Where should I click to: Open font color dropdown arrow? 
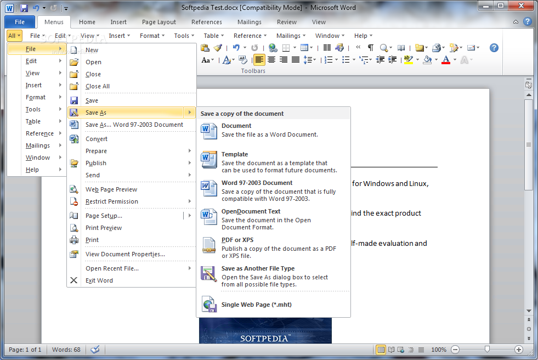click(455, 60)
